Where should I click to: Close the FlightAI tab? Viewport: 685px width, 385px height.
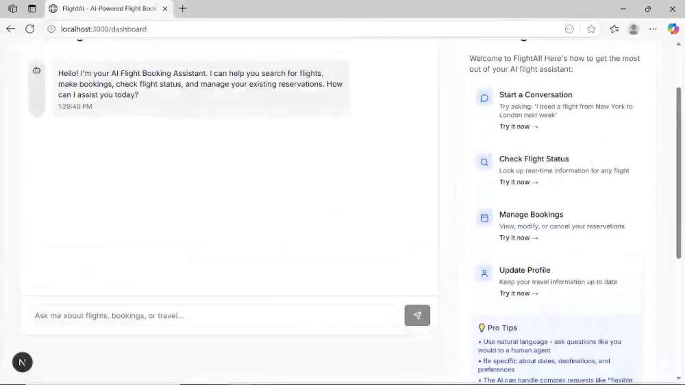click(x=165, y=8)
